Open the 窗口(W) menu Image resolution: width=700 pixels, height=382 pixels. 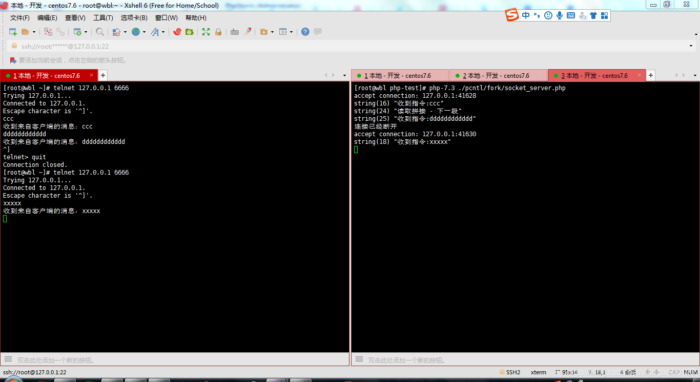pyautogui.click(x=167, y=18)
